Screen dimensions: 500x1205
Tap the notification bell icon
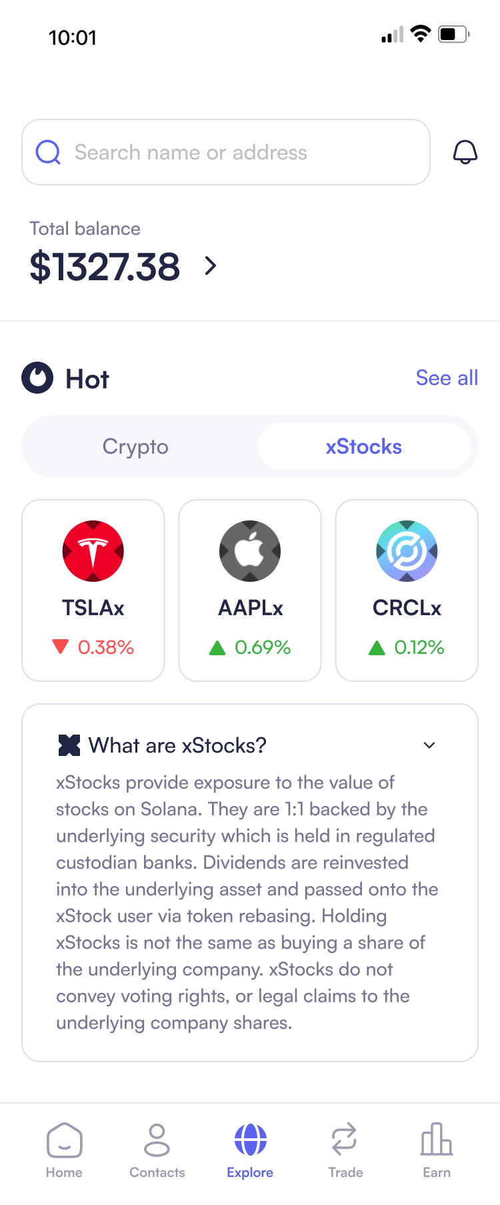[x=465, y=152]
